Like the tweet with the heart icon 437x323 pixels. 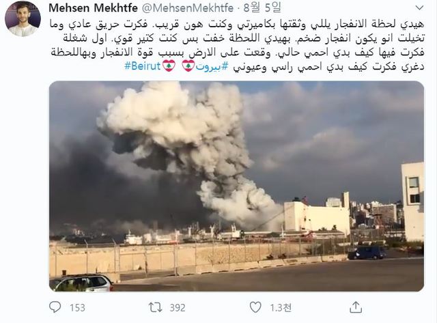click(255, 307)
